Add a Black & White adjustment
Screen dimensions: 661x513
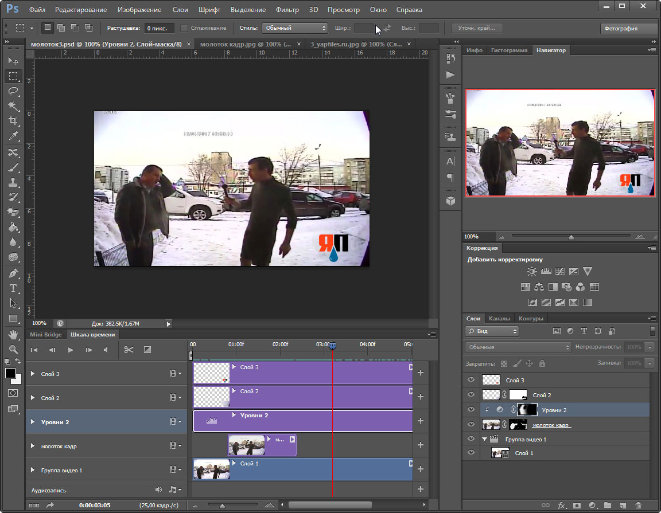tap(553, 287)
